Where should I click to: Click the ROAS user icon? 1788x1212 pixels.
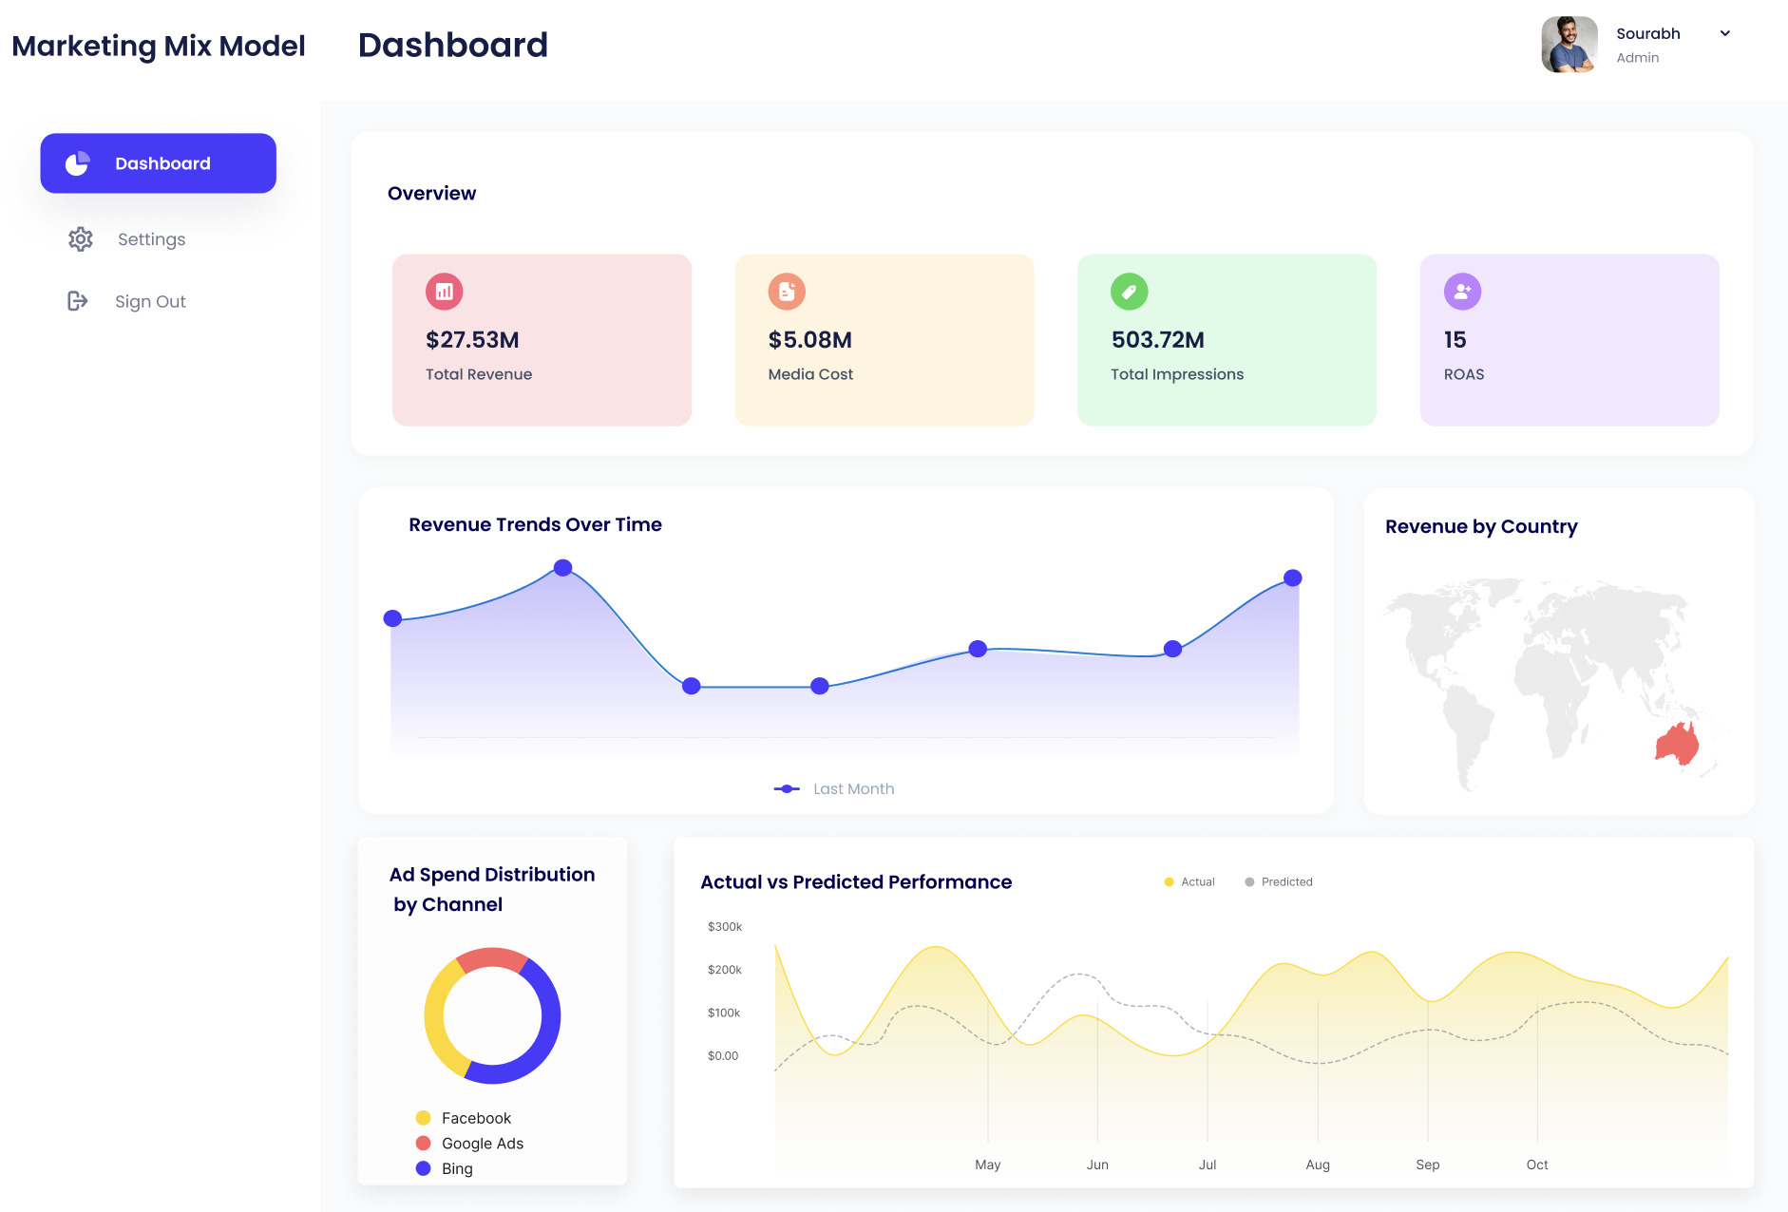coord(1462,292)
